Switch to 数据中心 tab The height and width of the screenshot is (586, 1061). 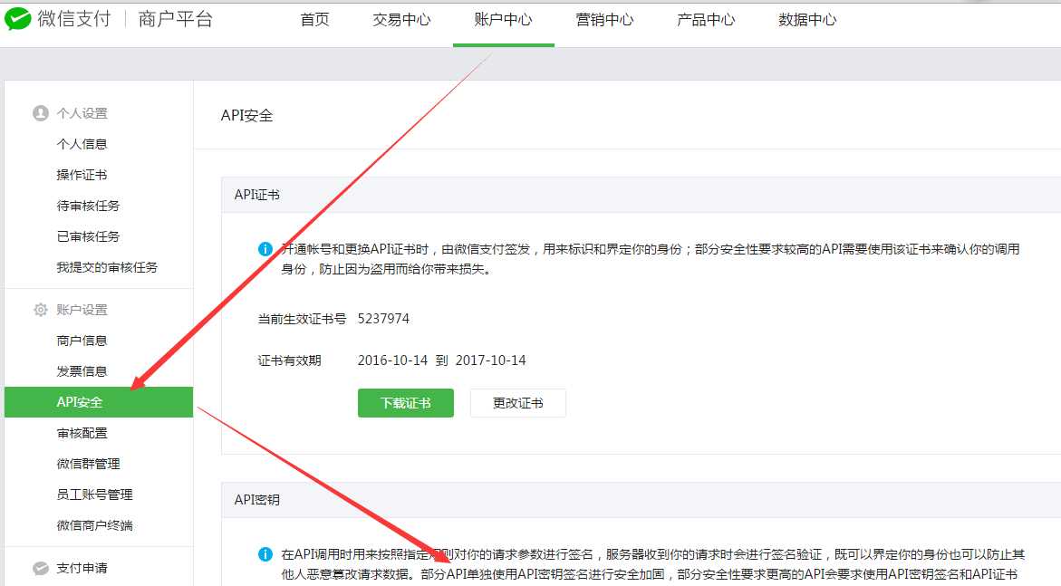click(808, 20)
